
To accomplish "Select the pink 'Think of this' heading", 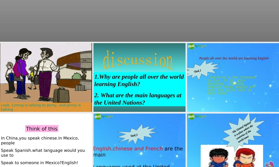I will pyautogui.click(x=42, y=129).
